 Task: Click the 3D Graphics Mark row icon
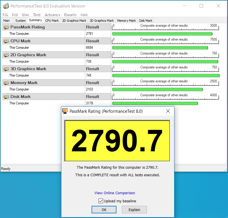pyautogui.click(x=6, y=69)
